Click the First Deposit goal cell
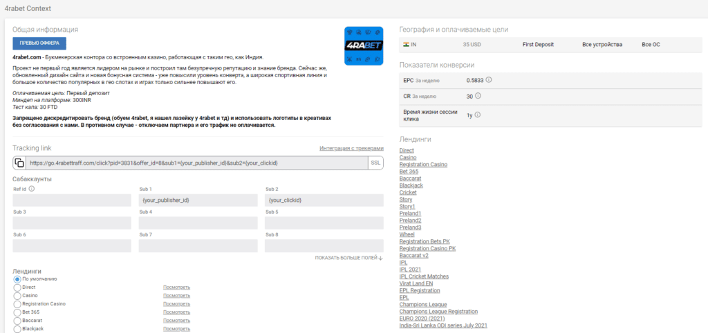708x333 pixels. [x=538, y=45]
